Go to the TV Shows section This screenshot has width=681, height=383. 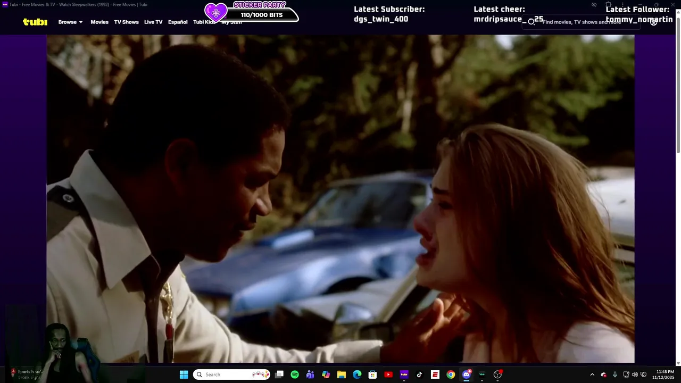coord(126,22)
